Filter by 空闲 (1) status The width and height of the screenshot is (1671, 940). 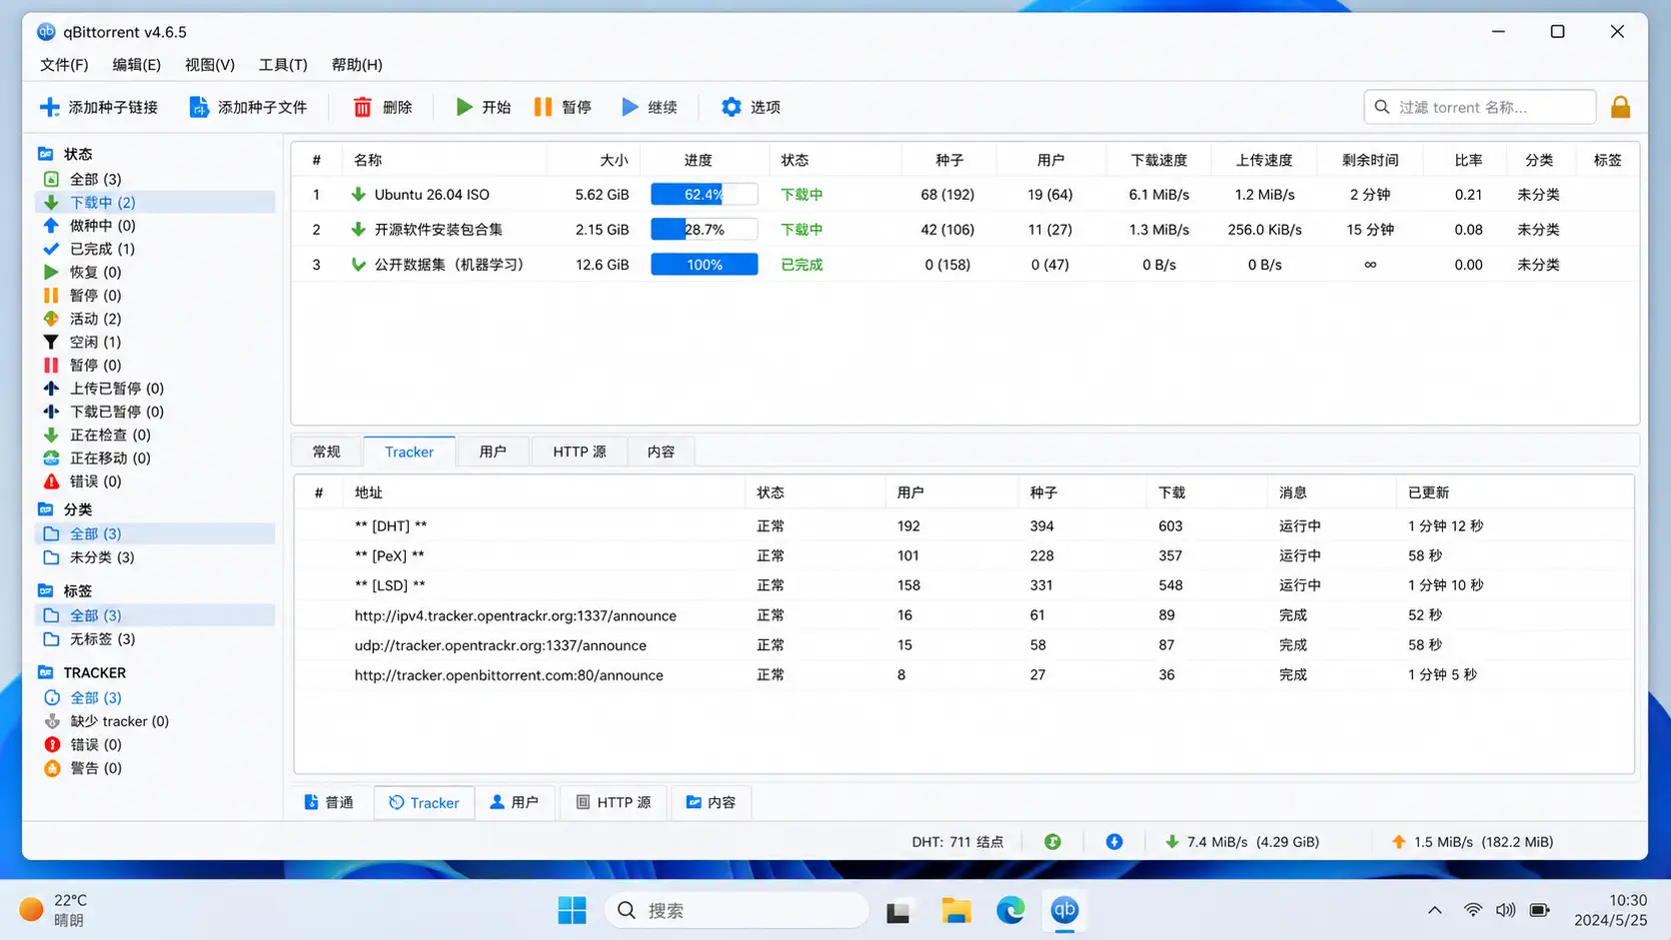[x=156, y=342]
